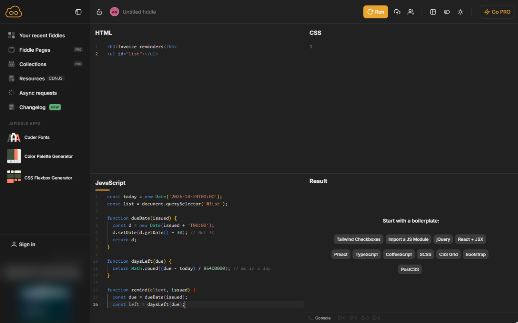
Task: Select React + JSX boilerplate
Action: coord(470,239)
